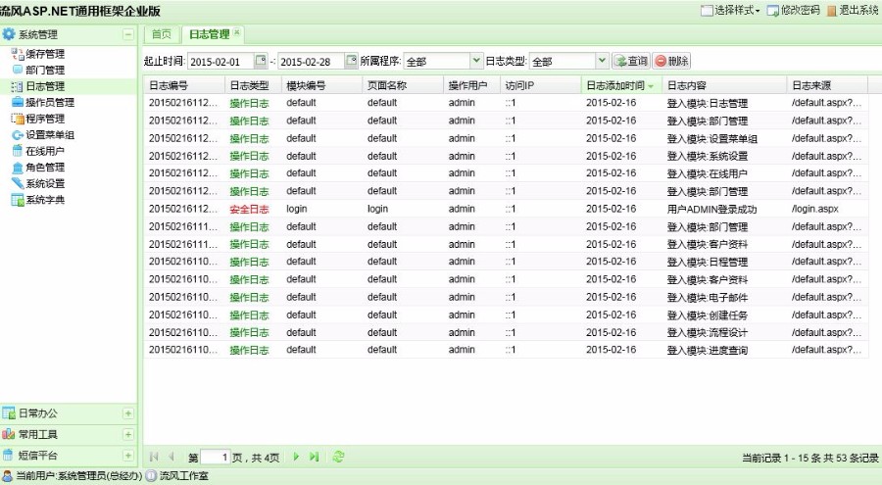Click the start date input field

point(220,62)
